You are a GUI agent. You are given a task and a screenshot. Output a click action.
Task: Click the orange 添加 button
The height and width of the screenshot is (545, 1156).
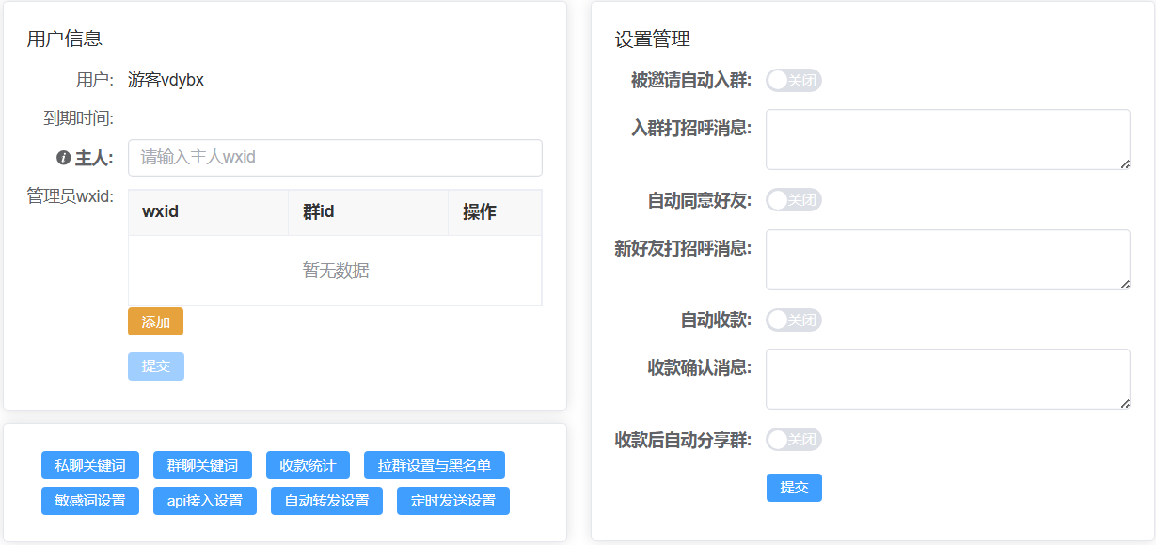point(155,321)
